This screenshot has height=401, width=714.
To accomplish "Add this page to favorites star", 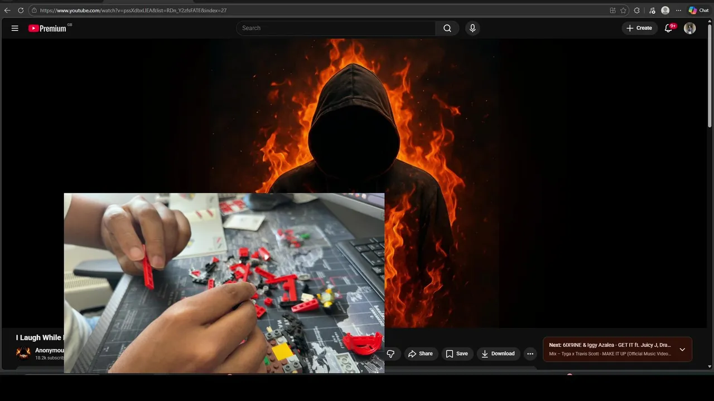I will pyautogui.click(x=624, y=10).
